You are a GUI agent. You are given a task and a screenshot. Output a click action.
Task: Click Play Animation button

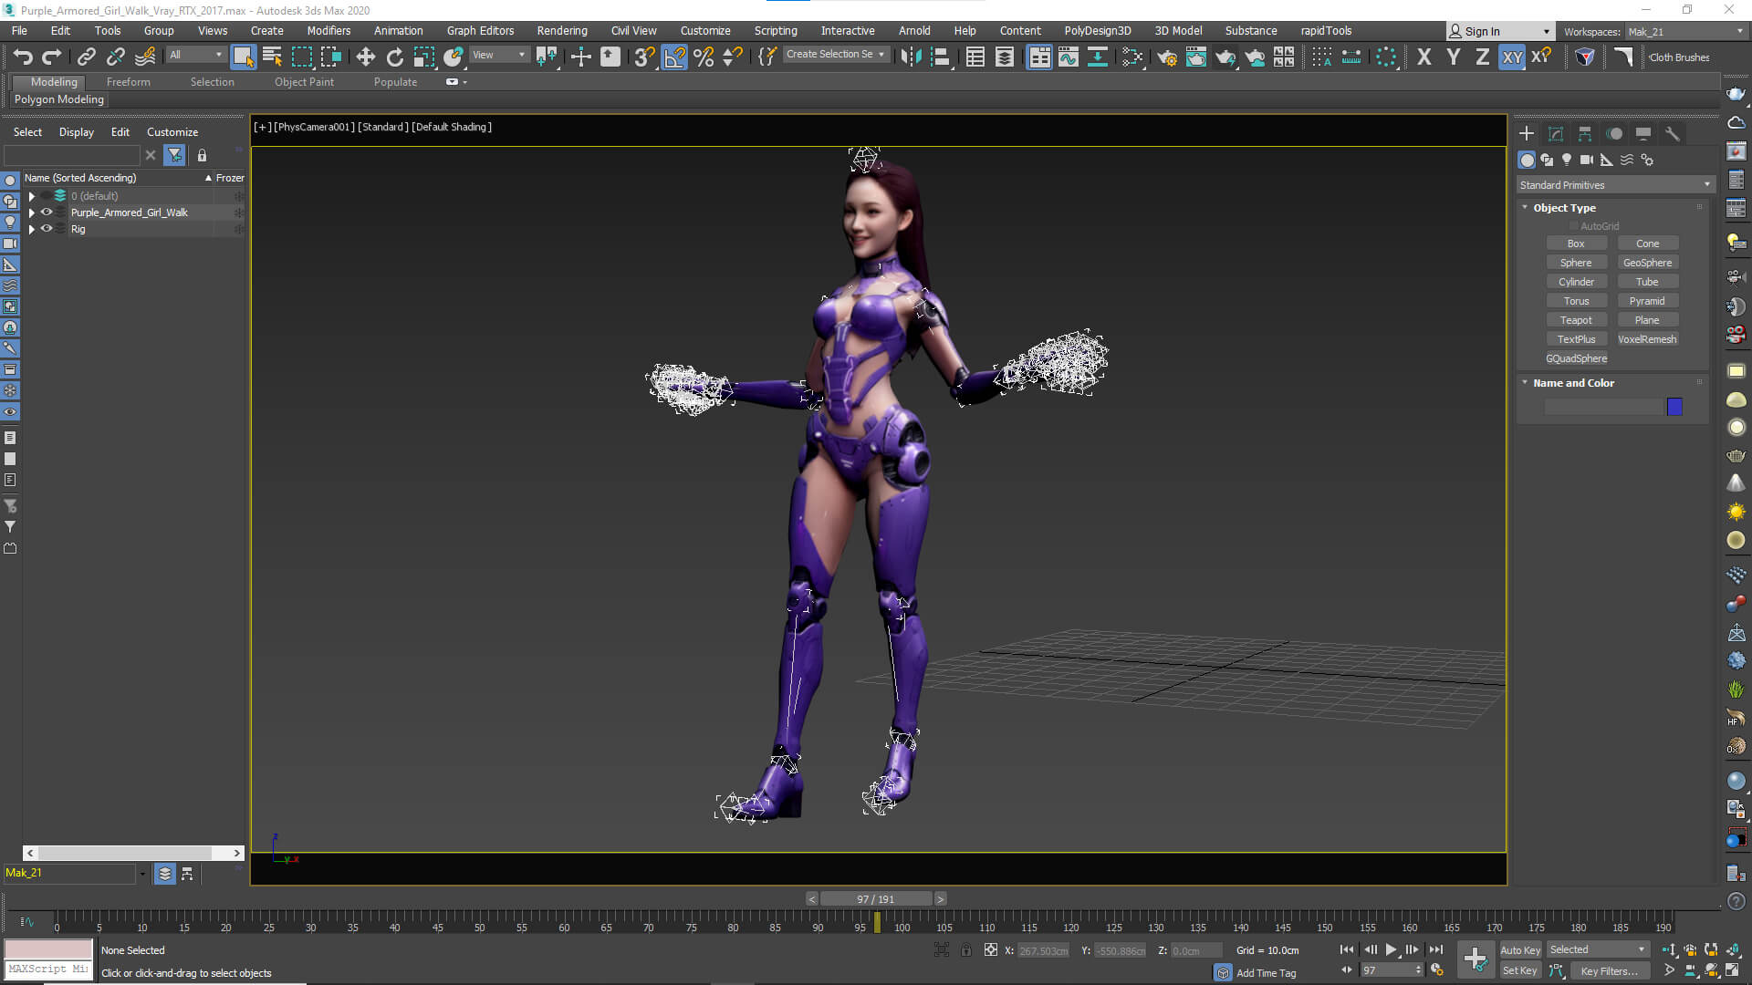(x=1392, y=949)
